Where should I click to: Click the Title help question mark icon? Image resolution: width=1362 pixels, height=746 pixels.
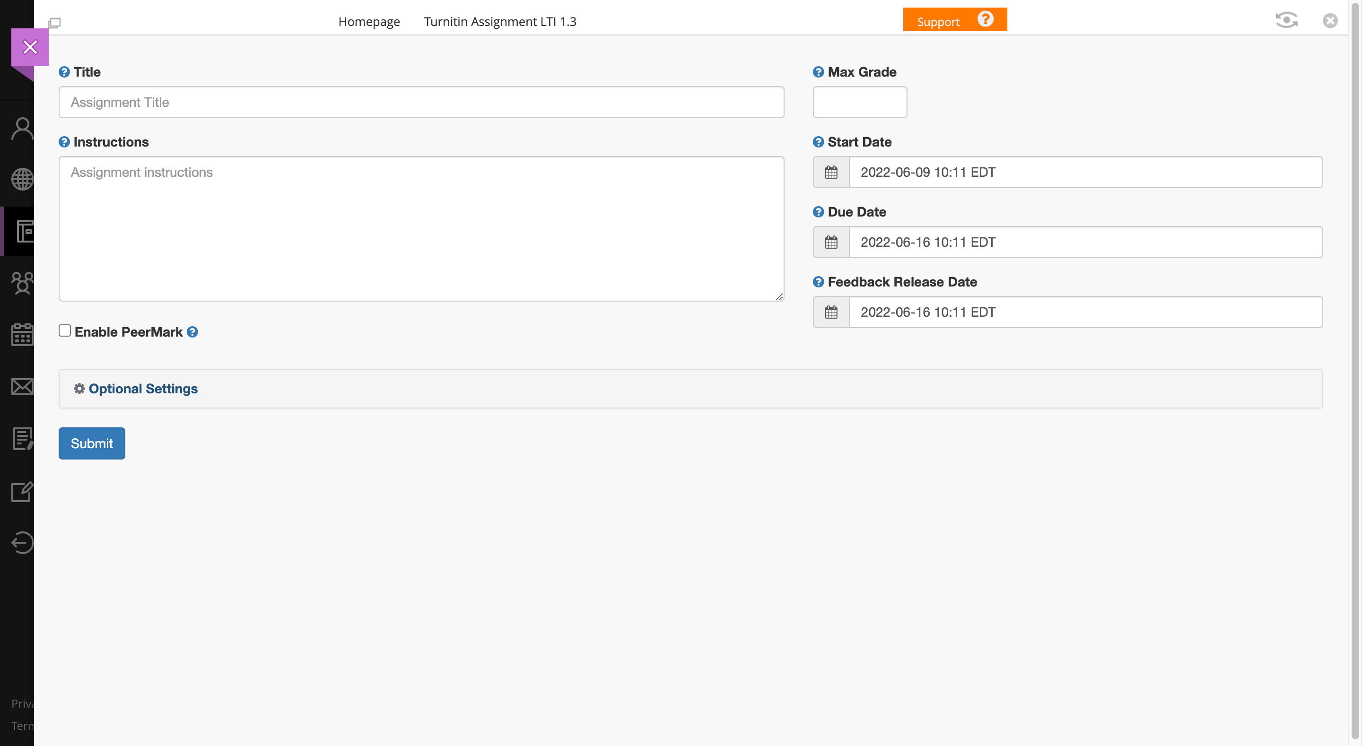64,72
